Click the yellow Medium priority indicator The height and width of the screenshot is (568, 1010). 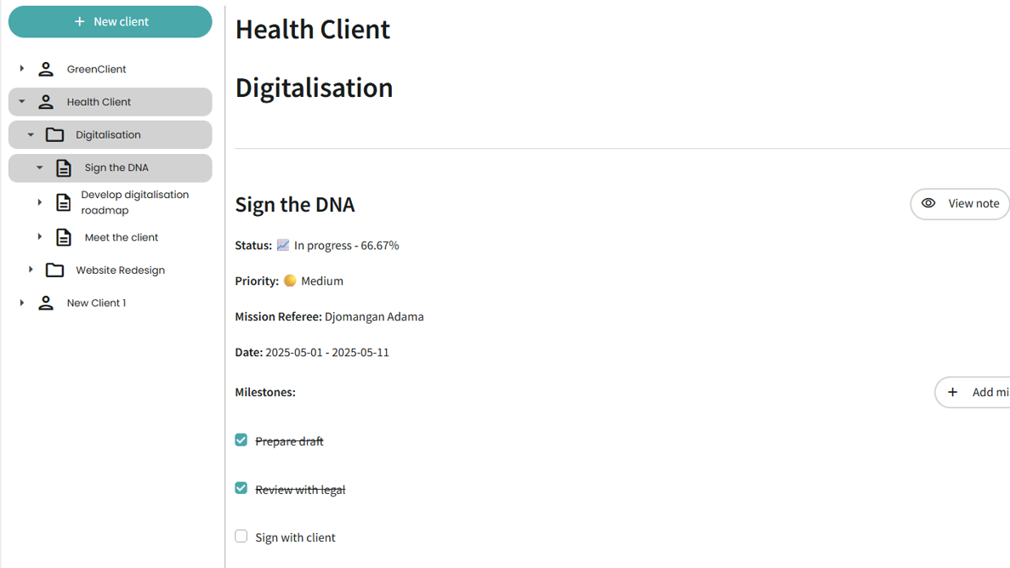point(290,281)
